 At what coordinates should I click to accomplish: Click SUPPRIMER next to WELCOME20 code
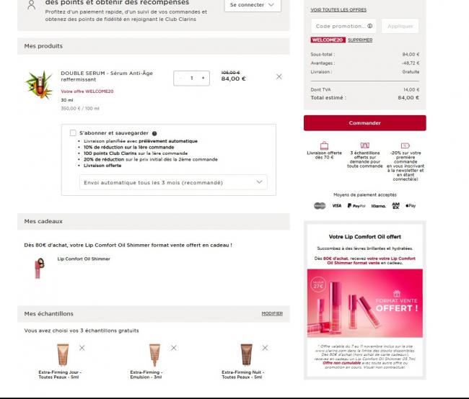[x=360, y=40]
